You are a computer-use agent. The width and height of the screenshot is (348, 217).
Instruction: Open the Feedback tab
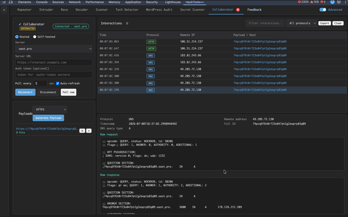pos(254,10)
